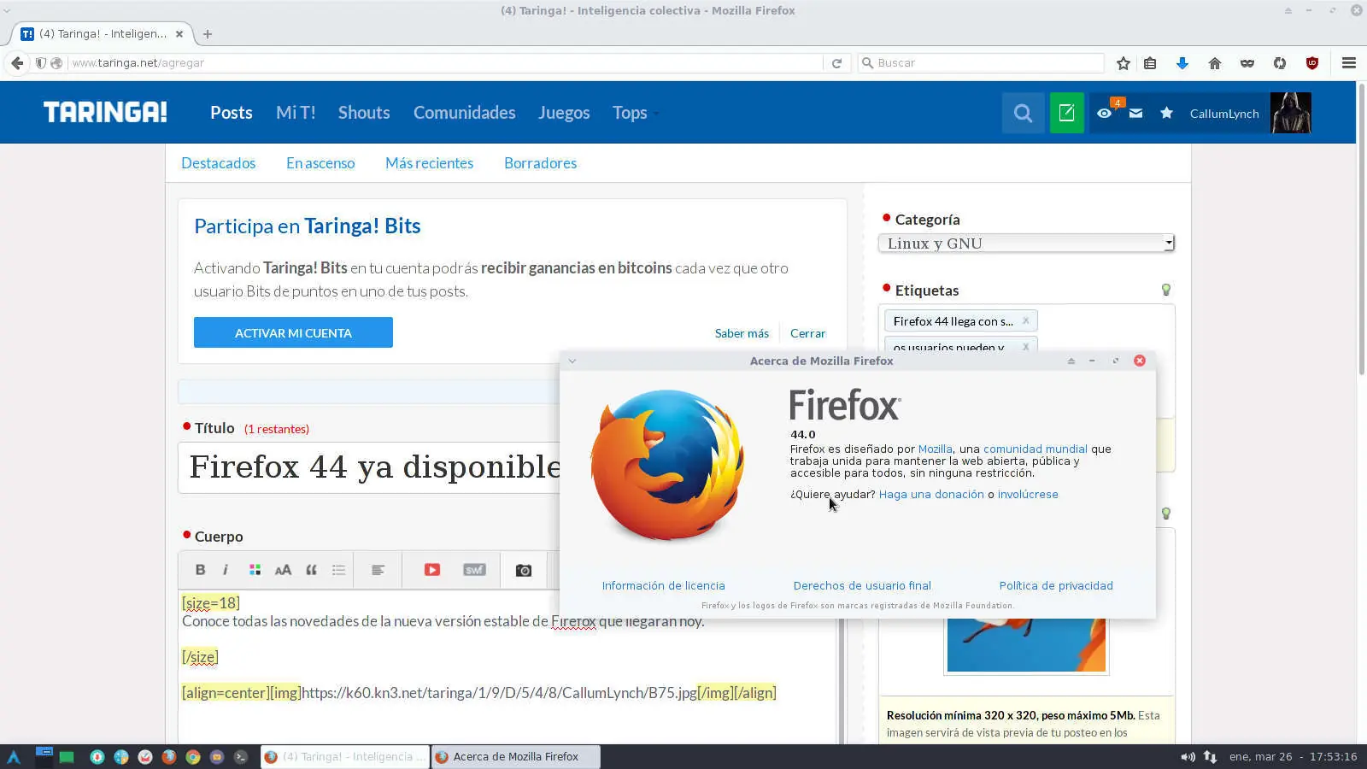Collapse the About Firefox dialog with its chevron
Screen dimensions: 1367x769
point(572,361)
